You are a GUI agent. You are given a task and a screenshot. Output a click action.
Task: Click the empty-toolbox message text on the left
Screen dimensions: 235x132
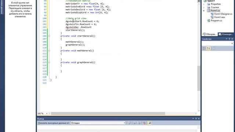[x=20, y=10]
